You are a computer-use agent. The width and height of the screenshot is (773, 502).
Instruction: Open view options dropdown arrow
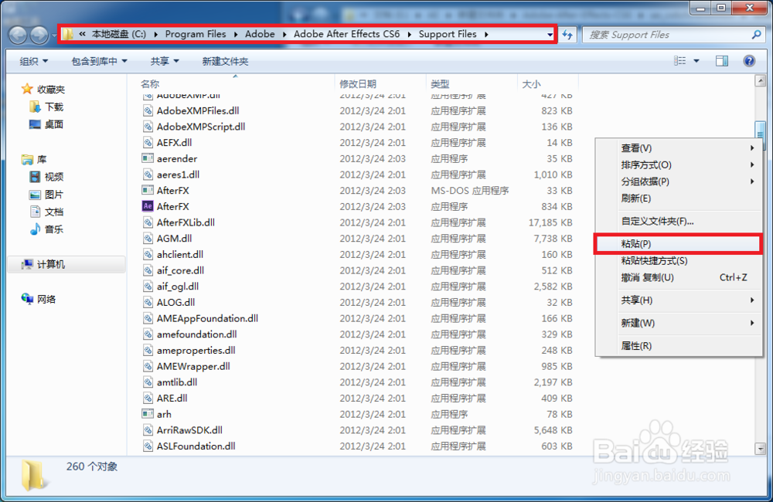(x=696, y=61)
